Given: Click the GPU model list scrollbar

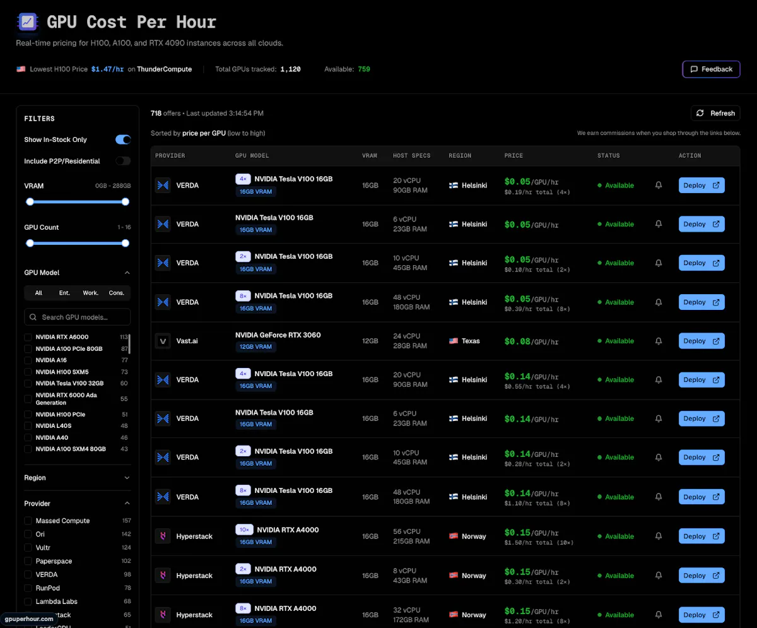Looking at the screenshot, I should click(x=130, y=344).
